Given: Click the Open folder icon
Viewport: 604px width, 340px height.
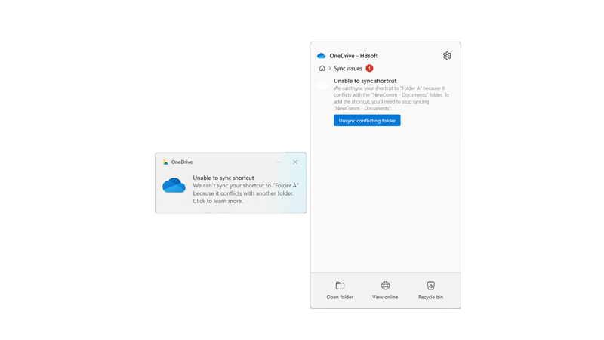Looking at the screenshot, I should tap(340, 286).
